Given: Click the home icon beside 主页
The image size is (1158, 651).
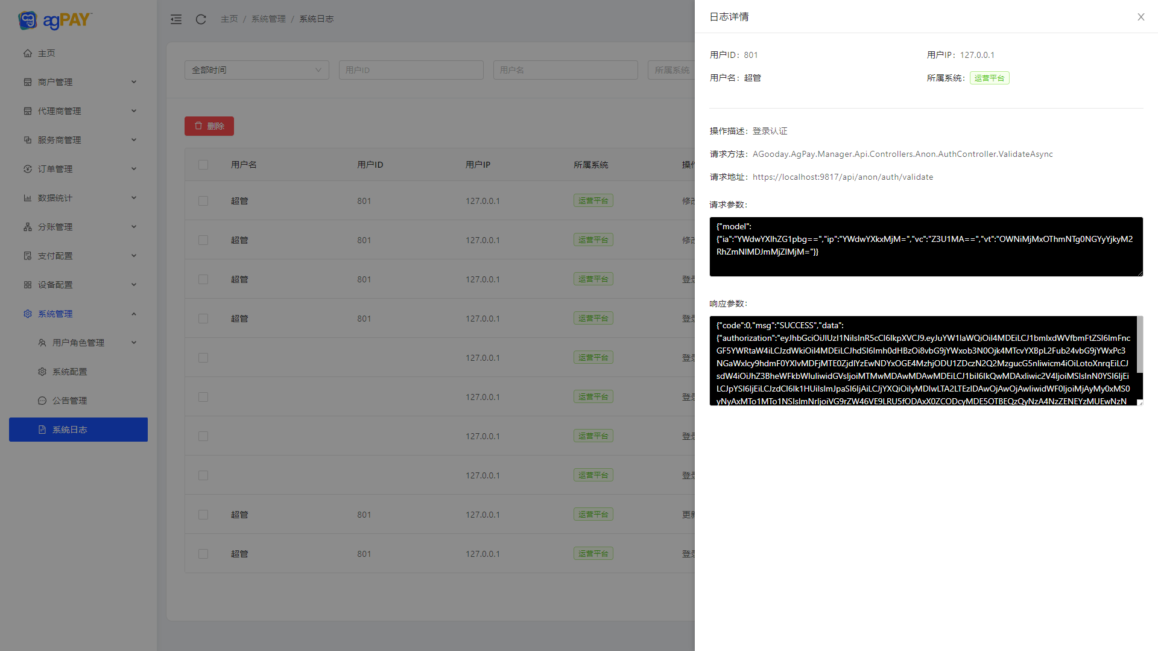Looking at the screenshot, I should pos(28,53).
